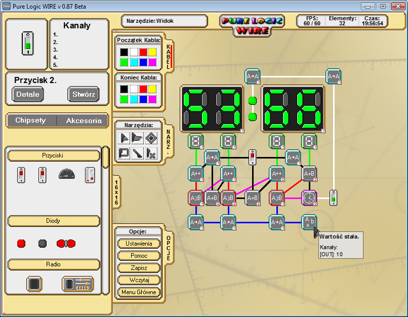The height and width of the screenshot is (317, 408).
Task: Select the dark gray diode component
Action: coord(43,244)
